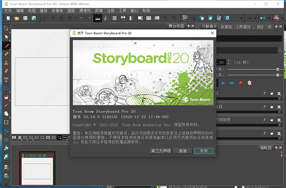
Task: Close the 舞台视图 panel with X
Action: [193, 26]
